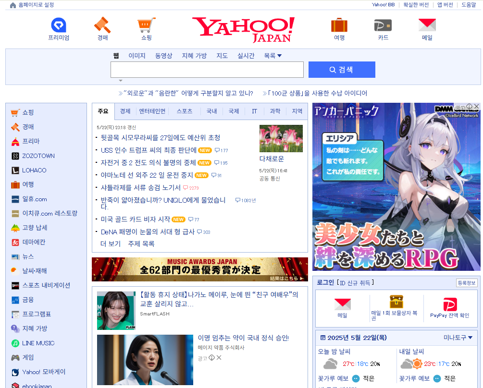Click the 등록정보 button

coord(466,283)
